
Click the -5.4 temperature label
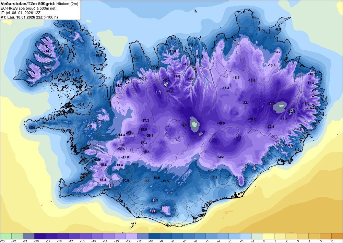point(81,105)
